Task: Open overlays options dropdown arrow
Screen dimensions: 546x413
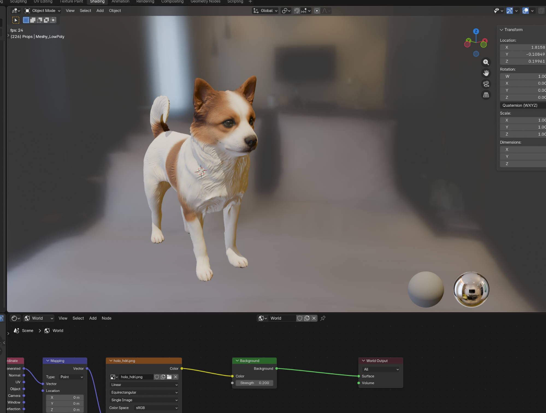Action: pyautogui.click(x=532, y=11)
